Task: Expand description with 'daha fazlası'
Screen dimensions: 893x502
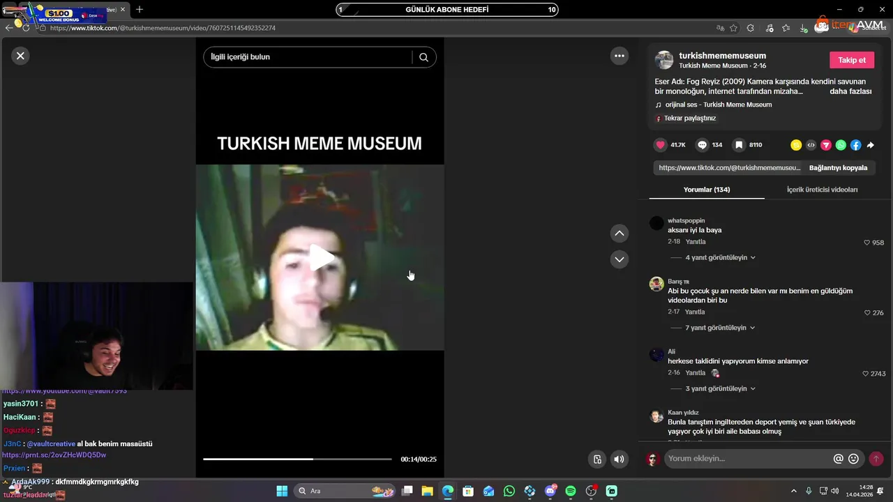Action: [850, 91]
